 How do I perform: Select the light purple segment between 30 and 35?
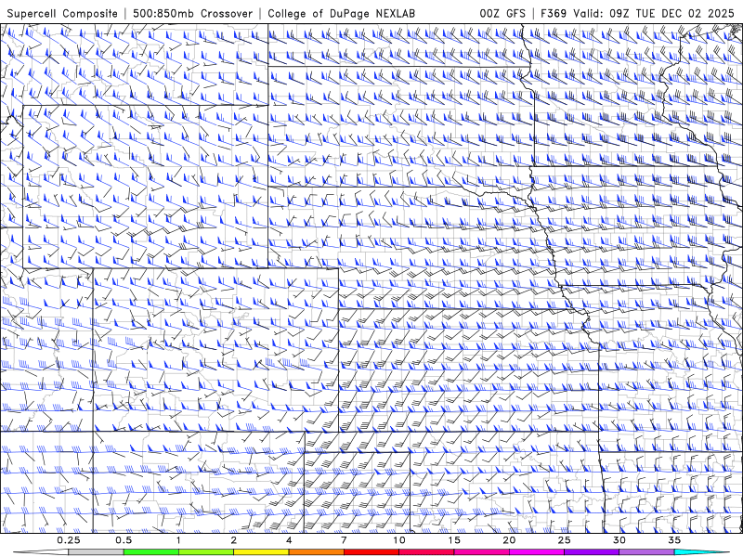click(646, 552)
